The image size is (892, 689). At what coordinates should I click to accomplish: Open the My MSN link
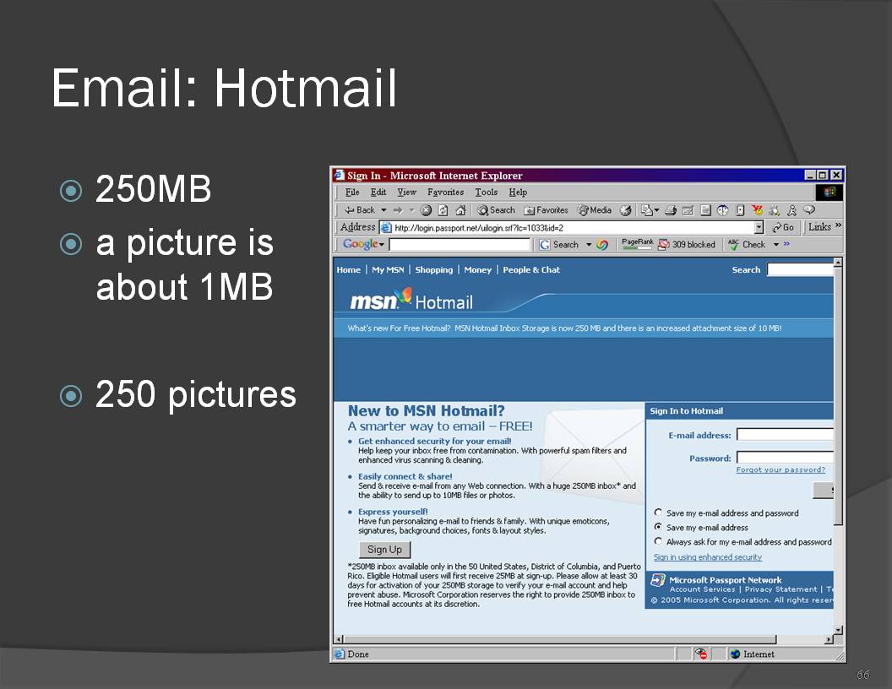[388, 270]
